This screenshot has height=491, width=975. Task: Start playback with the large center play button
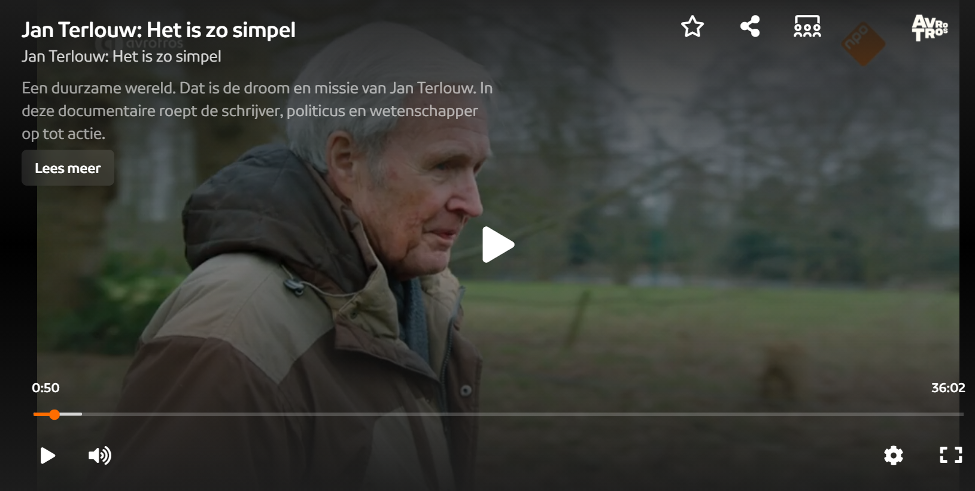click(x=498, y=244)
